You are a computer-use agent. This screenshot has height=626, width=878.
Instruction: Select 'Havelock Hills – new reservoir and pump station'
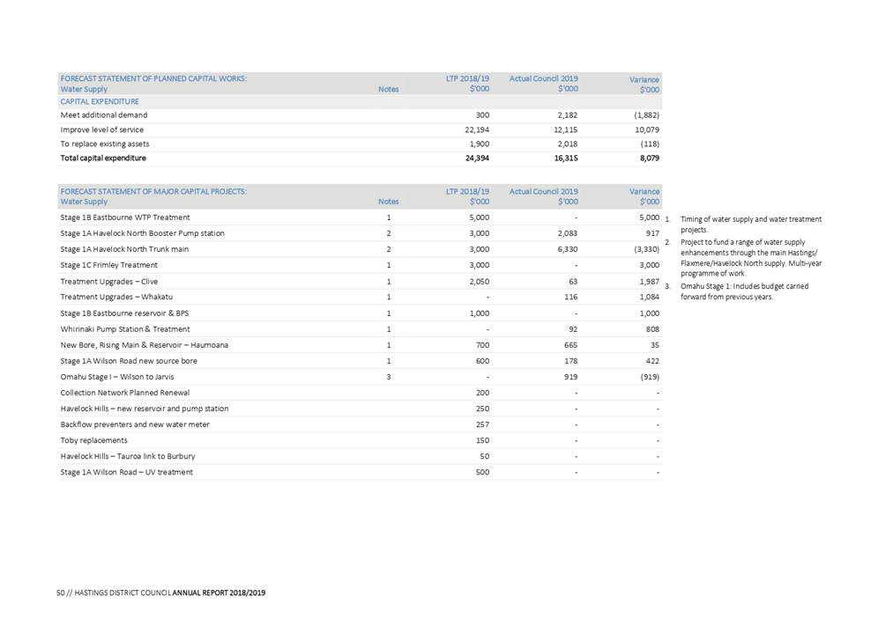tap(145, 409)
